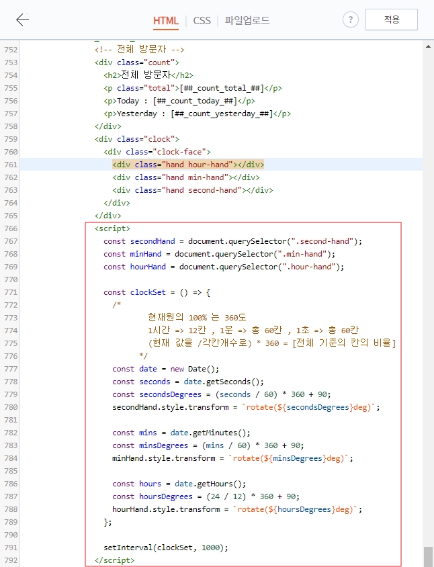434x567 pixels.
Task: Click the const hours = date.getHours() line
Action: pos(179,484)
